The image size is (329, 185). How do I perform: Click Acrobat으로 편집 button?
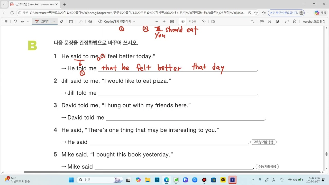314,22
